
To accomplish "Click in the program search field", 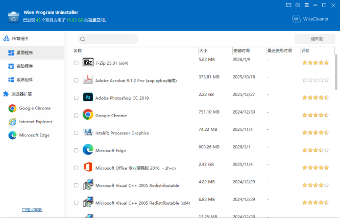I will pos(108,39).
